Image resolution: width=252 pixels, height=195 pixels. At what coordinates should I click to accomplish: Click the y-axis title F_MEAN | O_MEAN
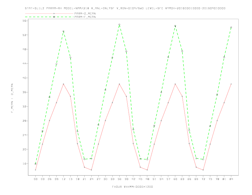pos(12,98)
